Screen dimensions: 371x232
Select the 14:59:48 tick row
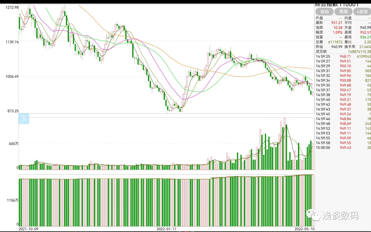[343, 124]
